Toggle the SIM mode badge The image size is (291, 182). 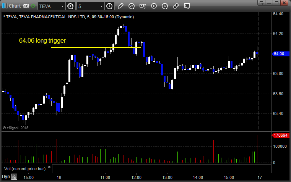click(x=26, y=6)
